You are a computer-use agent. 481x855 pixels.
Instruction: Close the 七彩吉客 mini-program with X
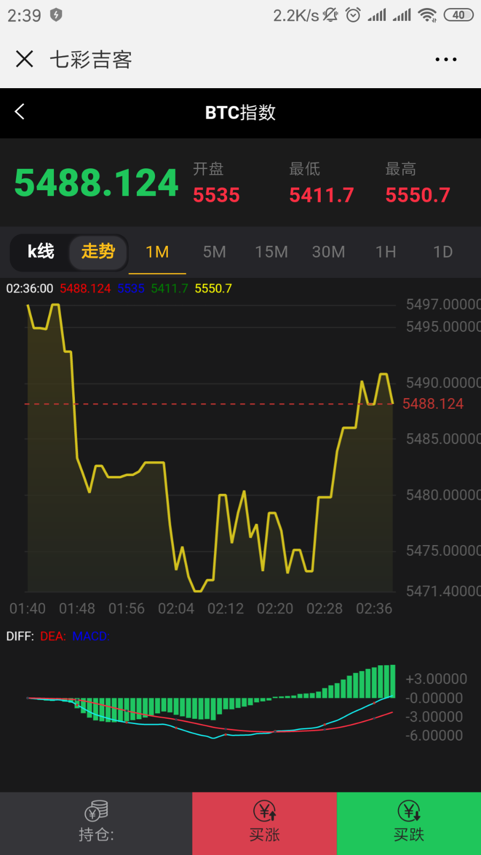(25, 59)
